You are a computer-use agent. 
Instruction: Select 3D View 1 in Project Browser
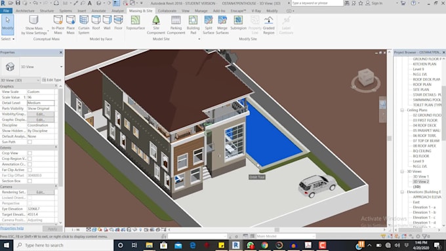[x=420, y=176]
